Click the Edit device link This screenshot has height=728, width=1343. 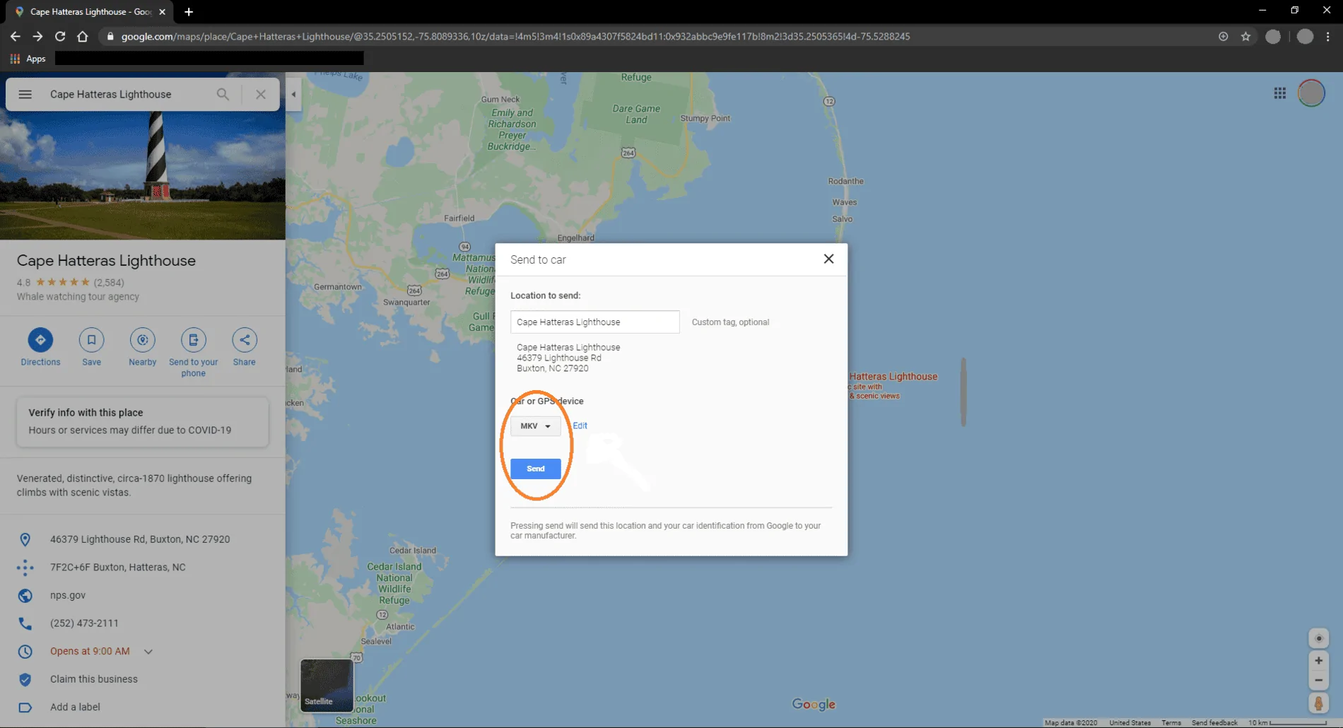(x=580, y=425)
